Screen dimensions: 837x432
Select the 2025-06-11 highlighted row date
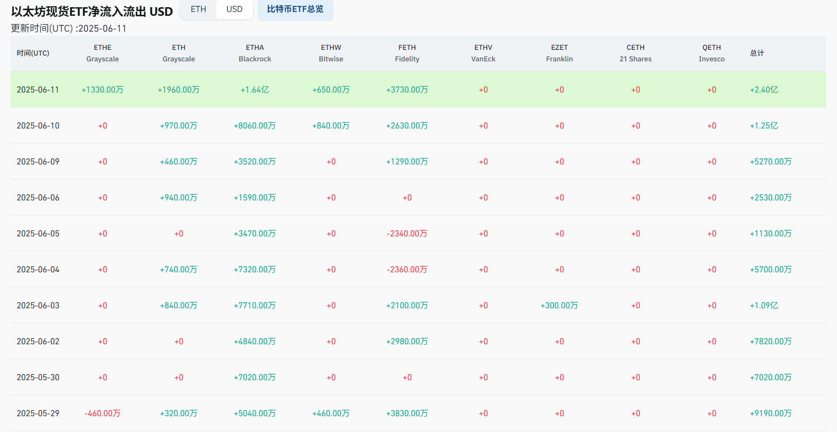coord(38,90)
